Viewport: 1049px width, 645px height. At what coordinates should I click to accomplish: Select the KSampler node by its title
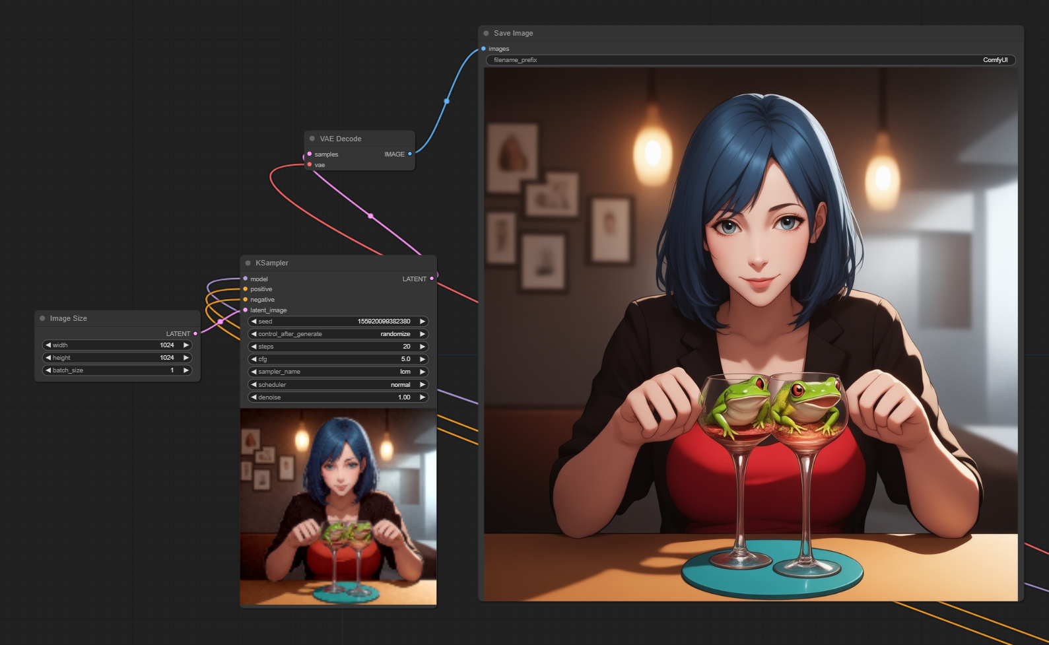pyautogui.click(x=272, y=263)
